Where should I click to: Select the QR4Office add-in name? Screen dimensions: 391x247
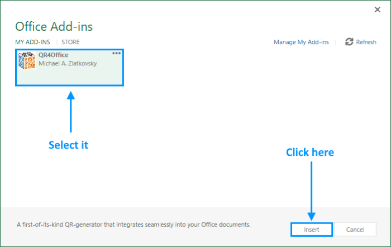point(54,55)
